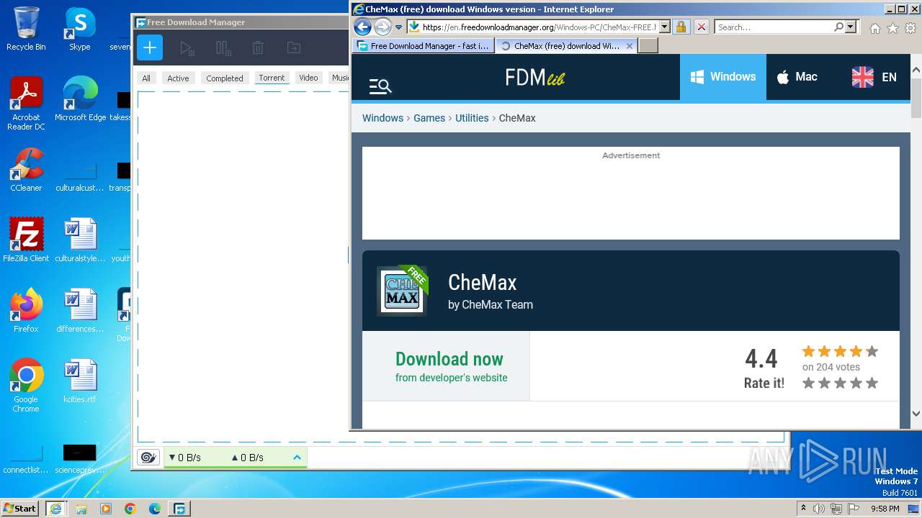922x518 pixels.
Task: Go back in Internet Explorer
Action: point(362,27)
